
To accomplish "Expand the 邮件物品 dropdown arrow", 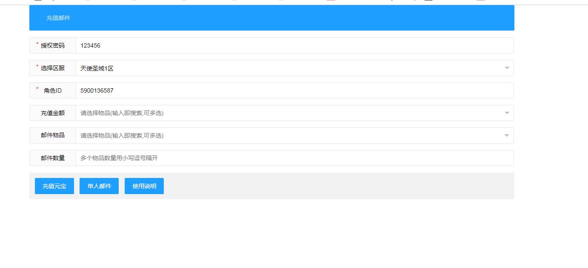I will 507,135.
